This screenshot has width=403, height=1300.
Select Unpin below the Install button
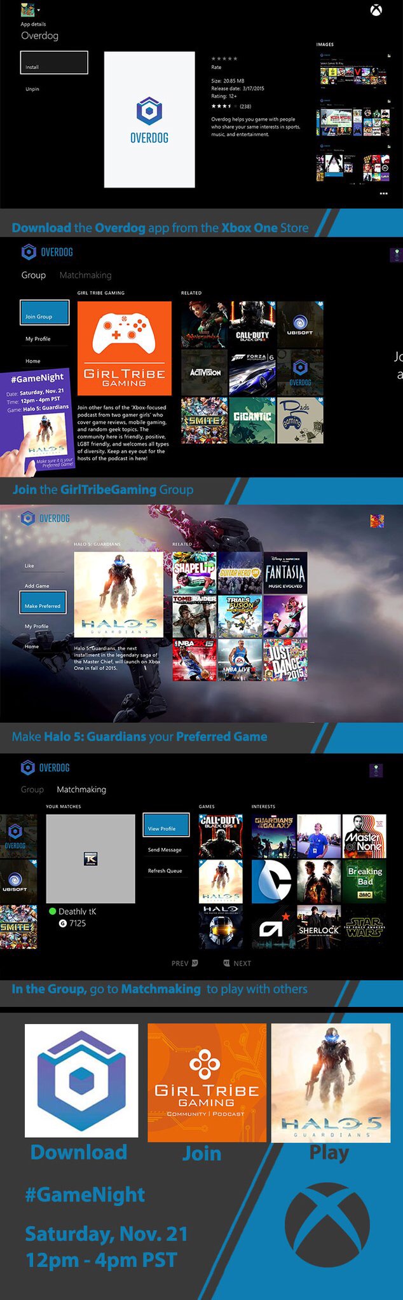coord(32,89)
